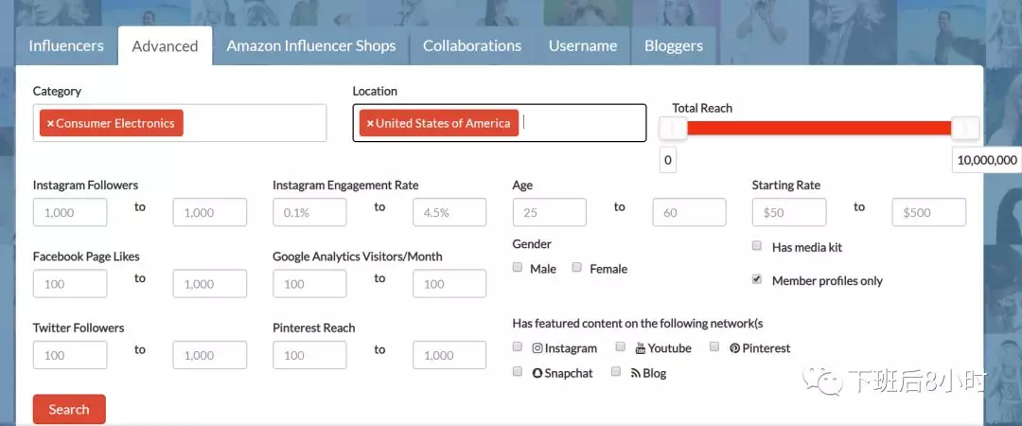Viewport: 1022px width, 426px height.
Task: Tick the Instagram featured content checkbox
Action: coord(518,347)
